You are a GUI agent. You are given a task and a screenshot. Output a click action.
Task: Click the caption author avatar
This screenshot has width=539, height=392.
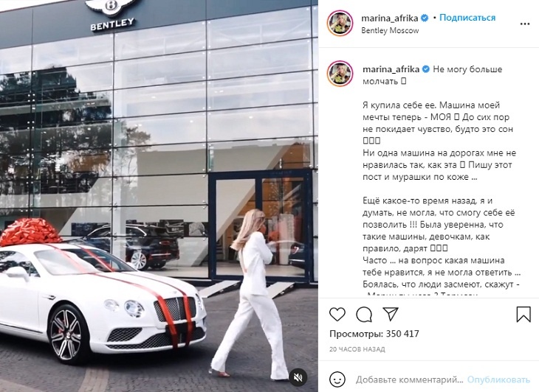tap(340, 74)
